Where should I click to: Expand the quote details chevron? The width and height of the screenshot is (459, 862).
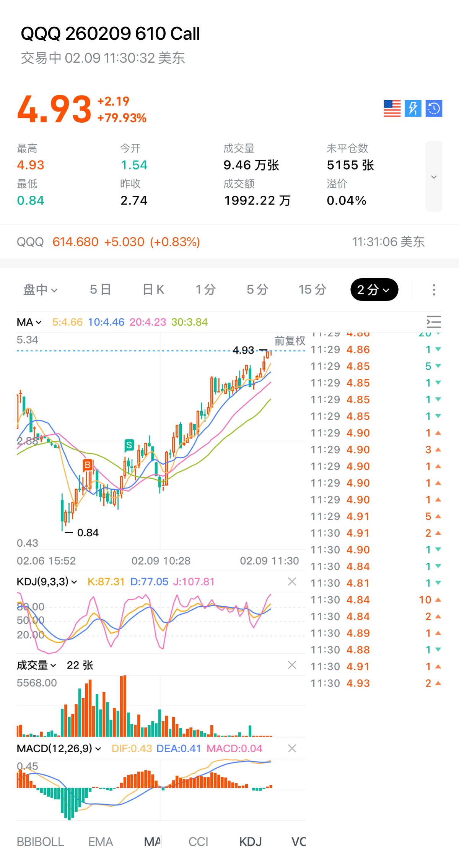click(434, 177)
